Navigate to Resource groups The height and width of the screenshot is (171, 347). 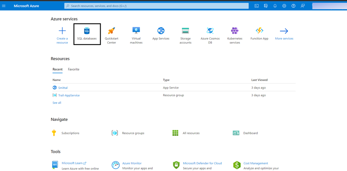tap(133, 133)
